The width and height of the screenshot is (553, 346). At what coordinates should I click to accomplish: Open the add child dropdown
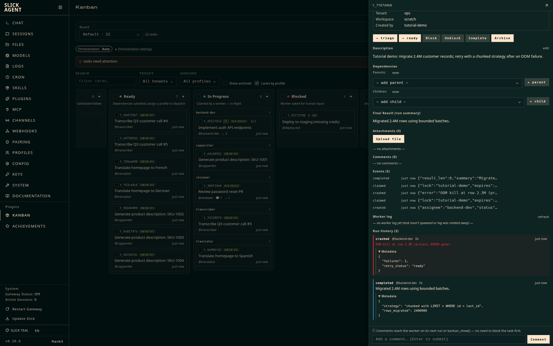pos(448,102)
